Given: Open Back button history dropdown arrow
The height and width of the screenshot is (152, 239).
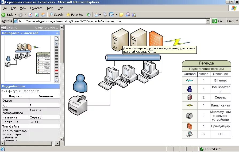Looking at the screenshot, I should point(16,15).
